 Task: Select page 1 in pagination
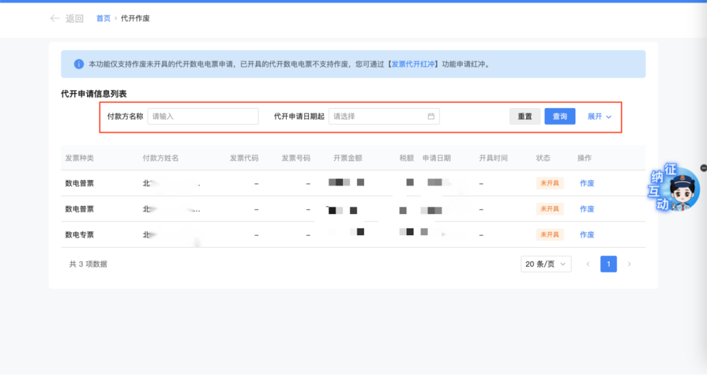click(608, 264)
